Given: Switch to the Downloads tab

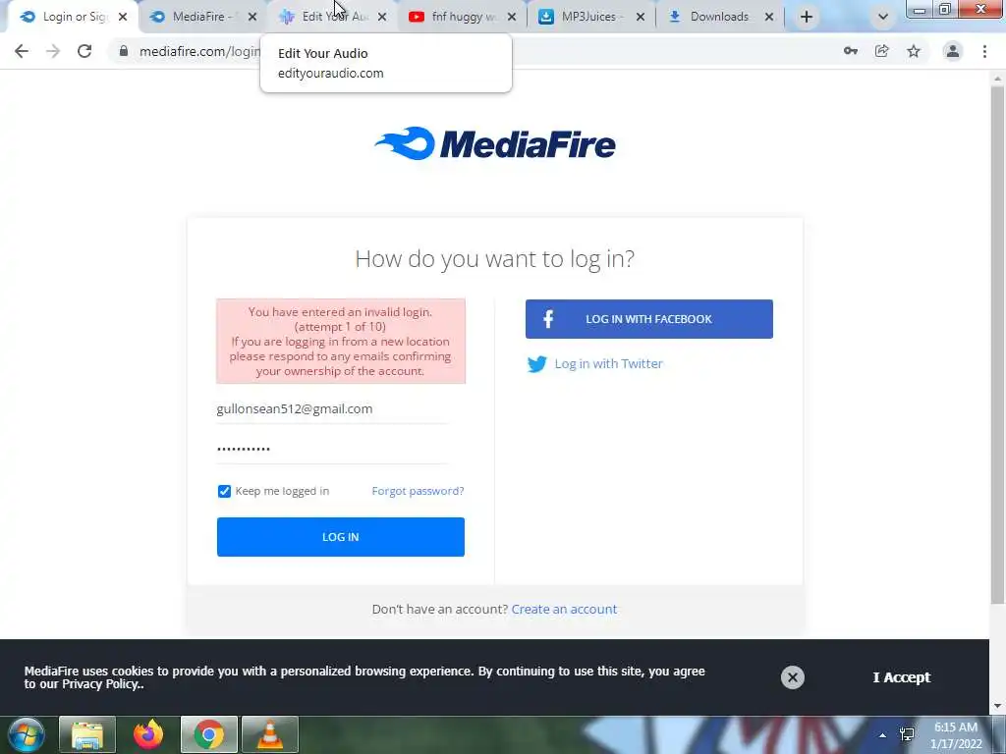Looking at the screenshot, I should [x=720, y=17].
